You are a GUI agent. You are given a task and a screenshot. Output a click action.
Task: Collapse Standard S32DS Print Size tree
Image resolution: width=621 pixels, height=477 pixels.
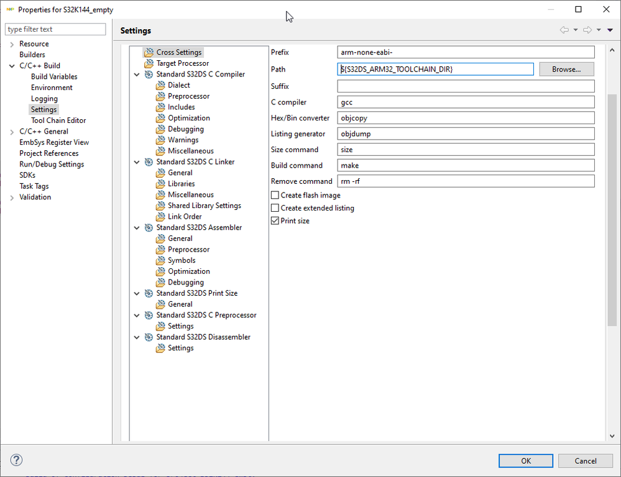137,294
